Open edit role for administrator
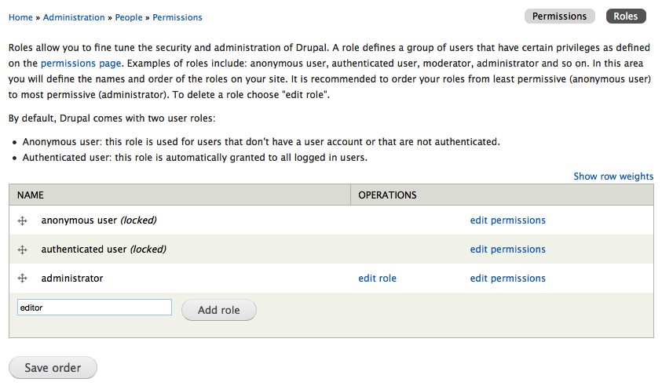The image size is (662, 386). (x=377, y=279)
